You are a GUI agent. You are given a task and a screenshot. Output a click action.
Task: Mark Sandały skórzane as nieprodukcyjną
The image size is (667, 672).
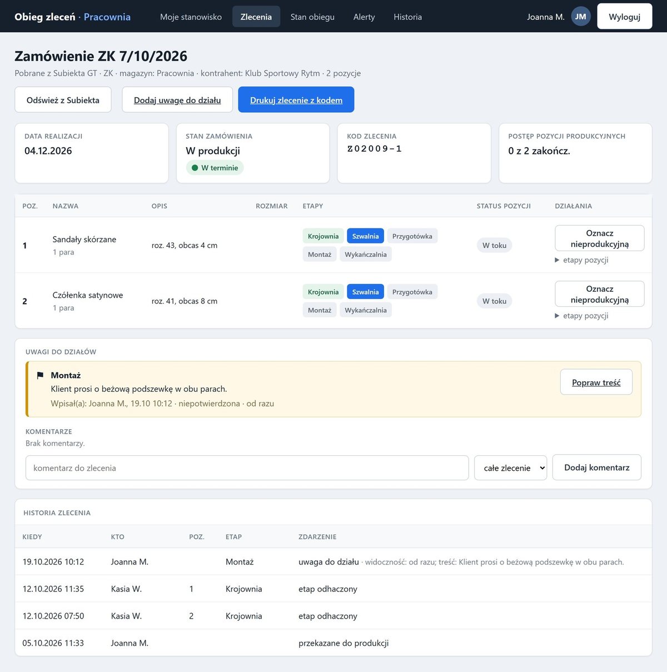[600, 238]
